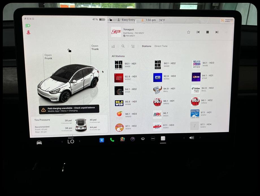Image resolution: width=260 pixels, height=196 pixels.
Task: Tap the headlights indicator icon
Action: click(28, 26)
